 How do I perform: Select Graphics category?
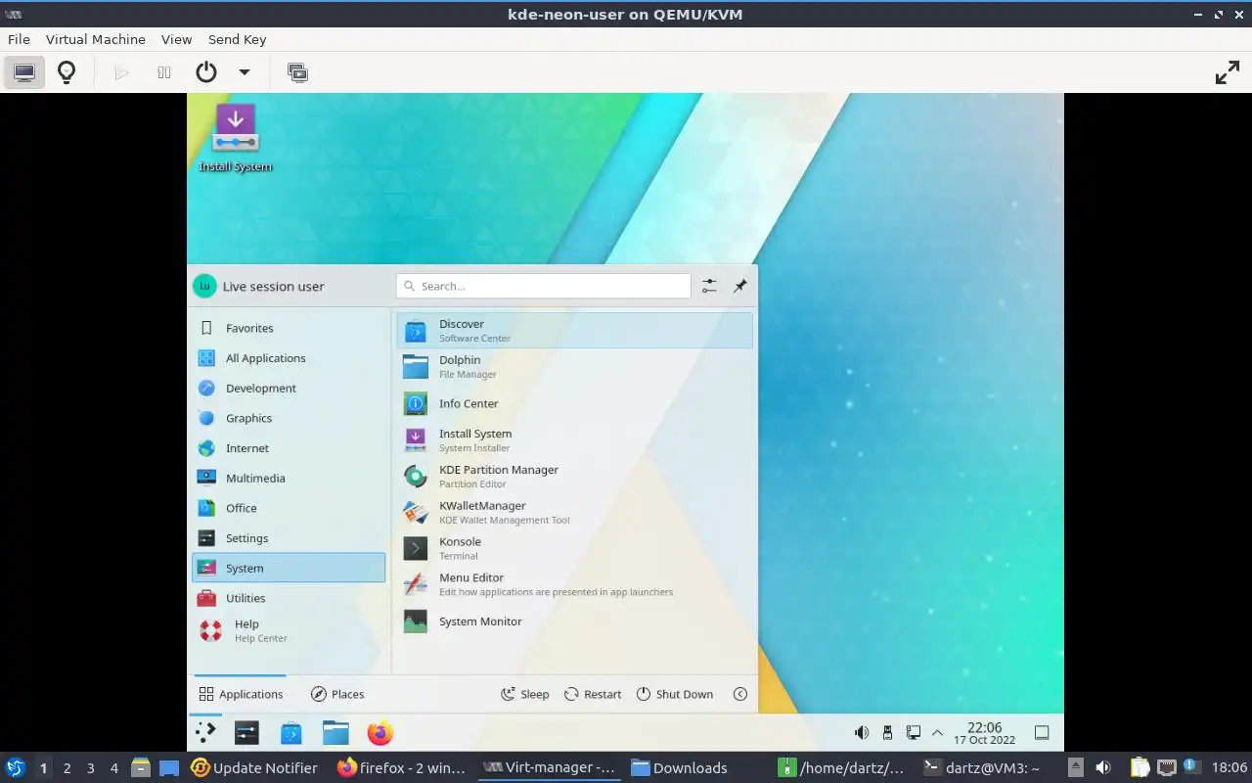(x=289, y=418)
